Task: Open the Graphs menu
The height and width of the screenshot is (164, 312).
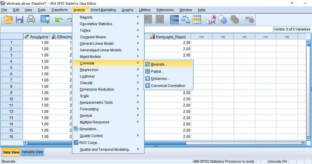Action: click(127, 10)
